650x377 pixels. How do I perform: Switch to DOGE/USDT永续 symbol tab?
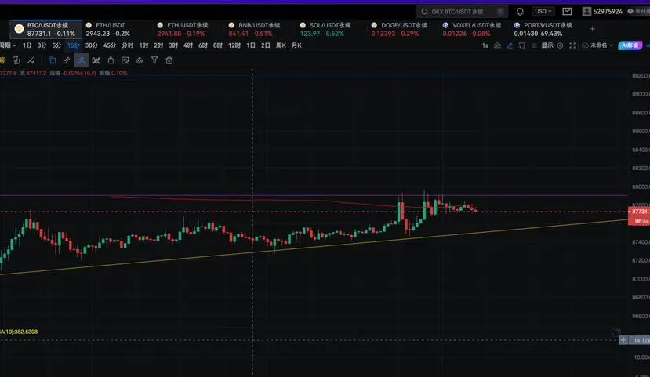tap(403, 29)
